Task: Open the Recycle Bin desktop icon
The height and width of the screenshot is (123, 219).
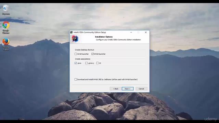Action: click(6, 10)
